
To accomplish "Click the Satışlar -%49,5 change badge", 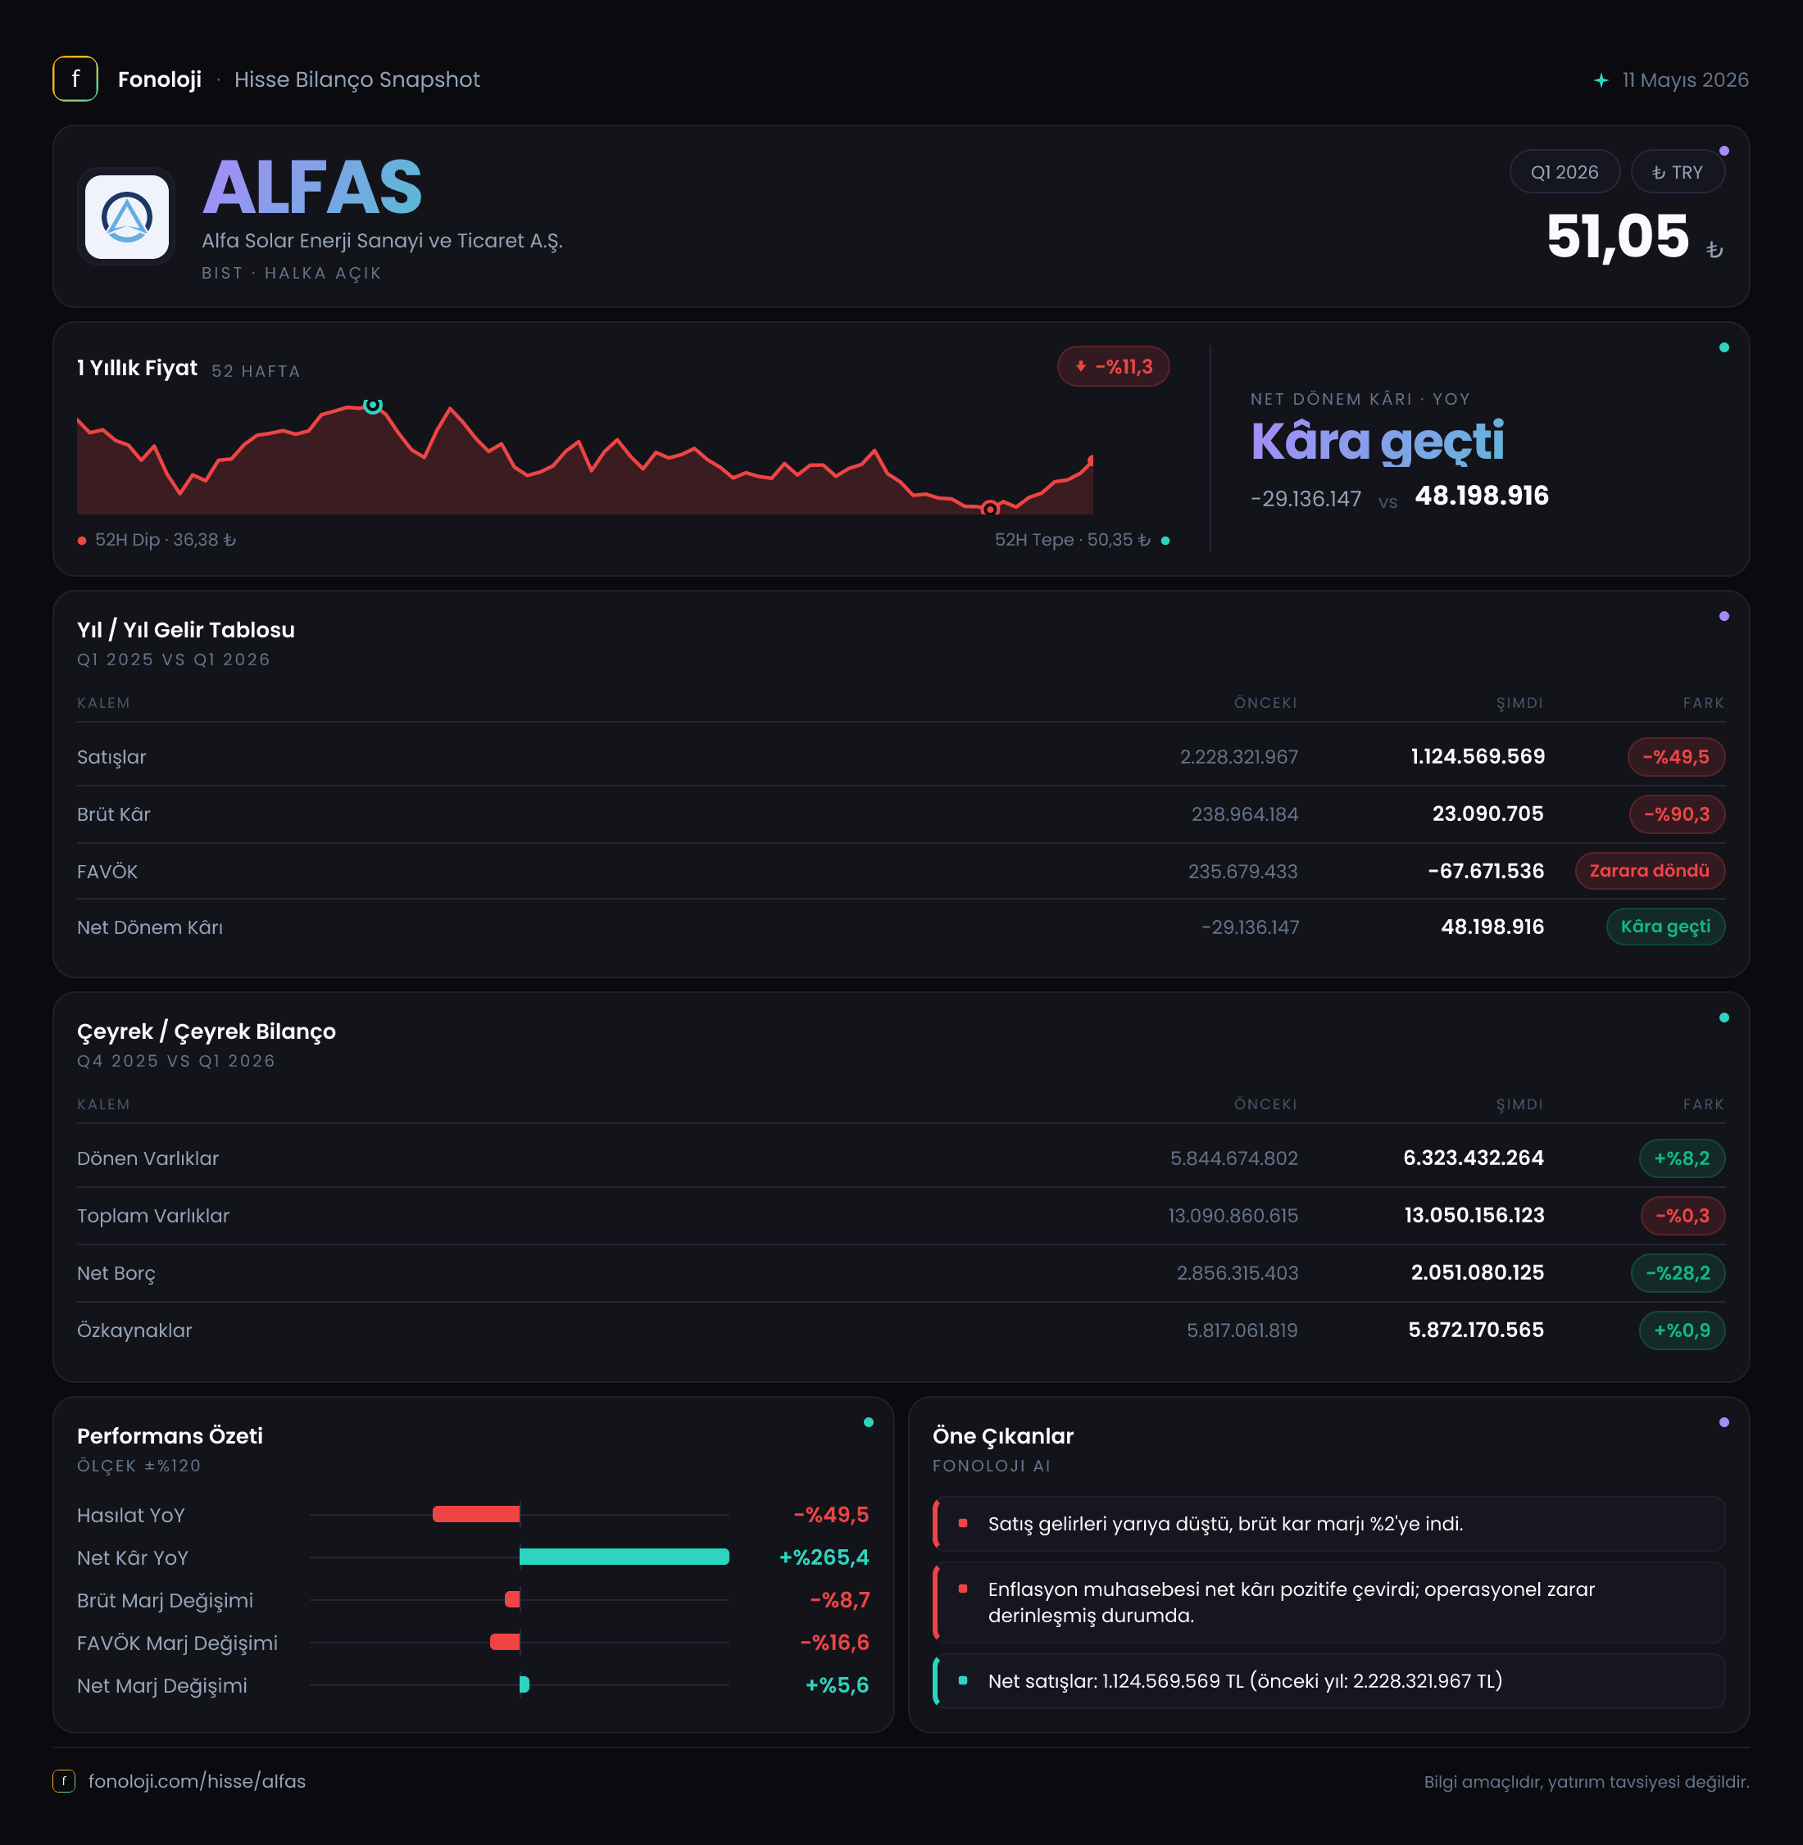I will [x=1676, y=757].
